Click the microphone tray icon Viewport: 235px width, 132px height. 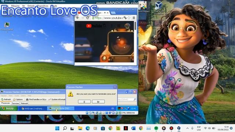click(192, 128)
